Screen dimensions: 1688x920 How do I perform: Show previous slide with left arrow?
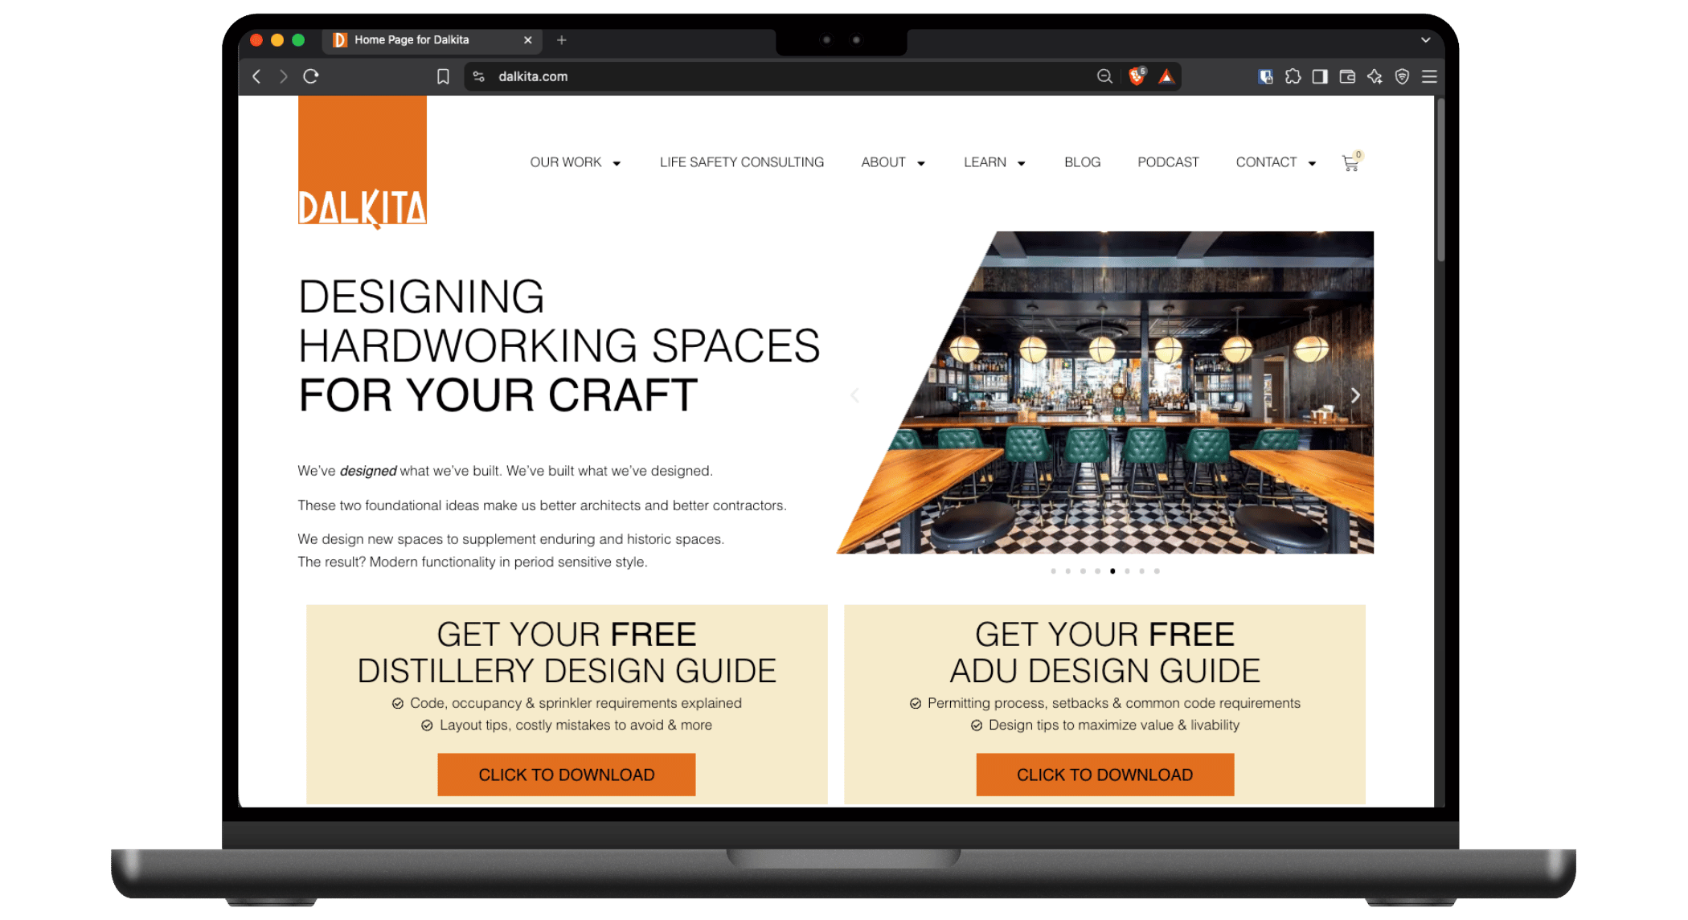855,395
